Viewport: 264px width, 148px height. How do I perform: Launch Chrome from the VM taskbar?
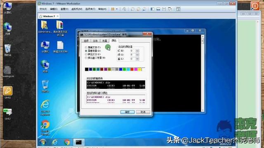(67, 142)
